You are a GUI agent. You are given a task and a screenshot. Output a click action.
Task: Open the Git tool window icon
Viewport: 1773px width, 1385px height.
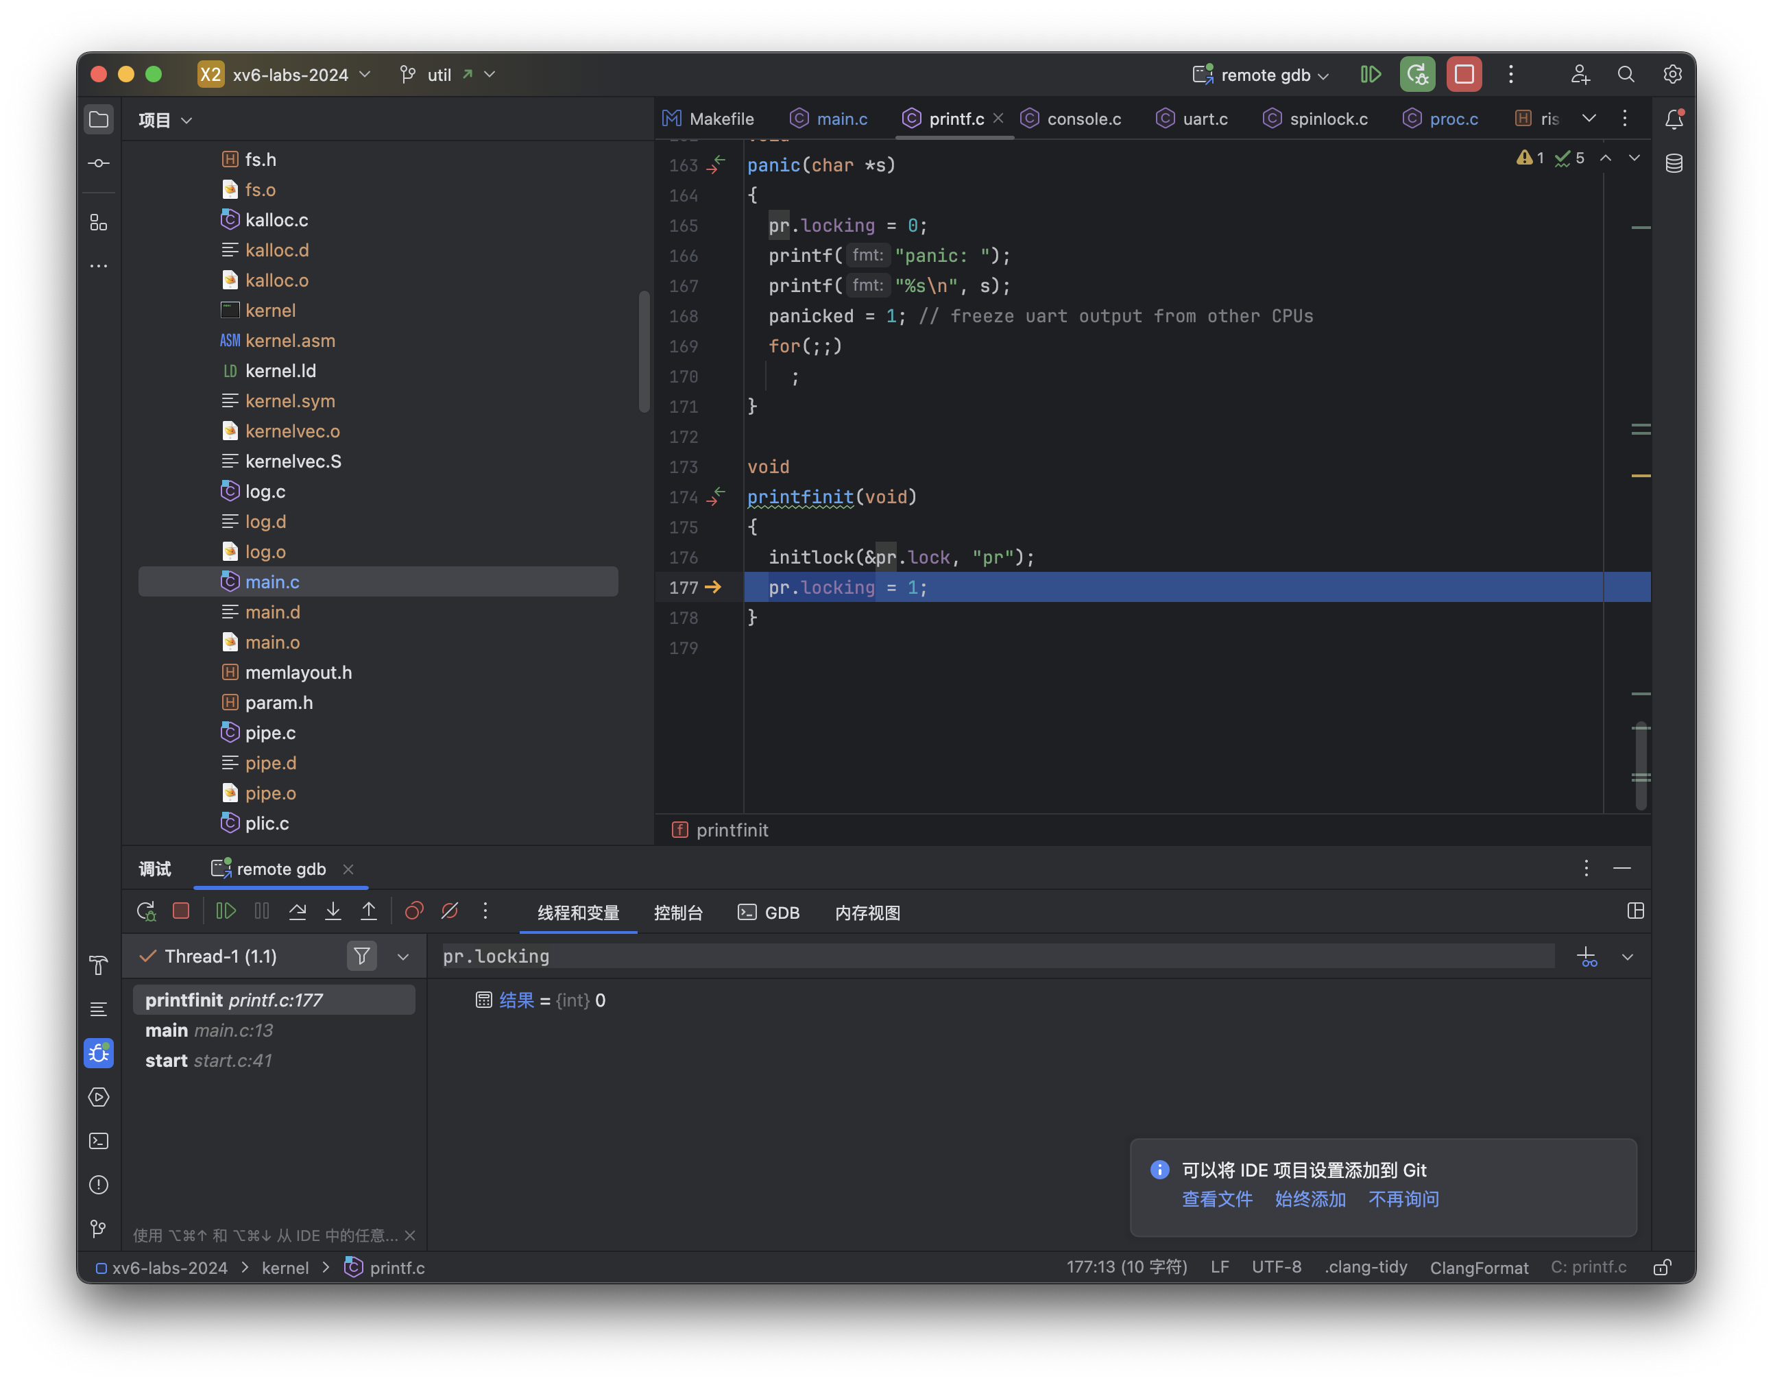[x=98, y=1229]
